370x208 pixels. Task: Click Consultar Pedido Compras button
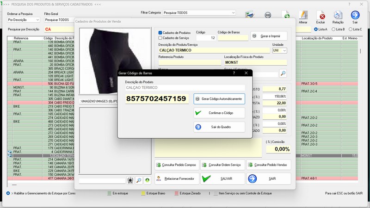177,165
